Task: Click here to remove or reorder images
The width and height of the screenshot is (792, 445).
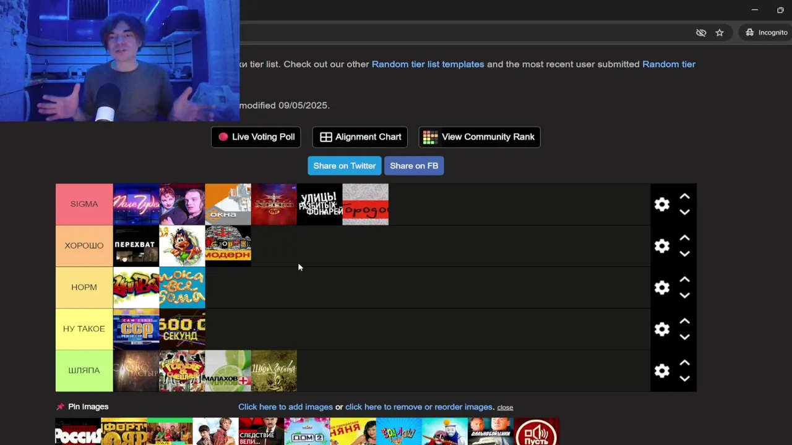Action: pyautogui.click(x=419, y=407)
